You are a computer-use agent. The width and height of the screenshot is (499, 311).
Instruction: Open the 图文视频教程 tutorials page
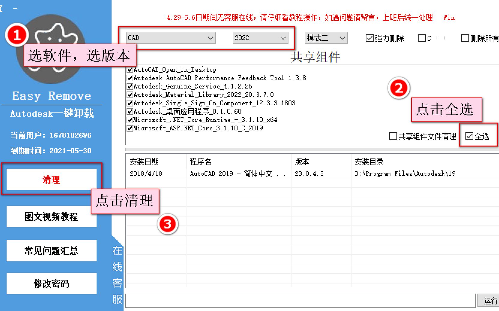click(x=51, y=217)
